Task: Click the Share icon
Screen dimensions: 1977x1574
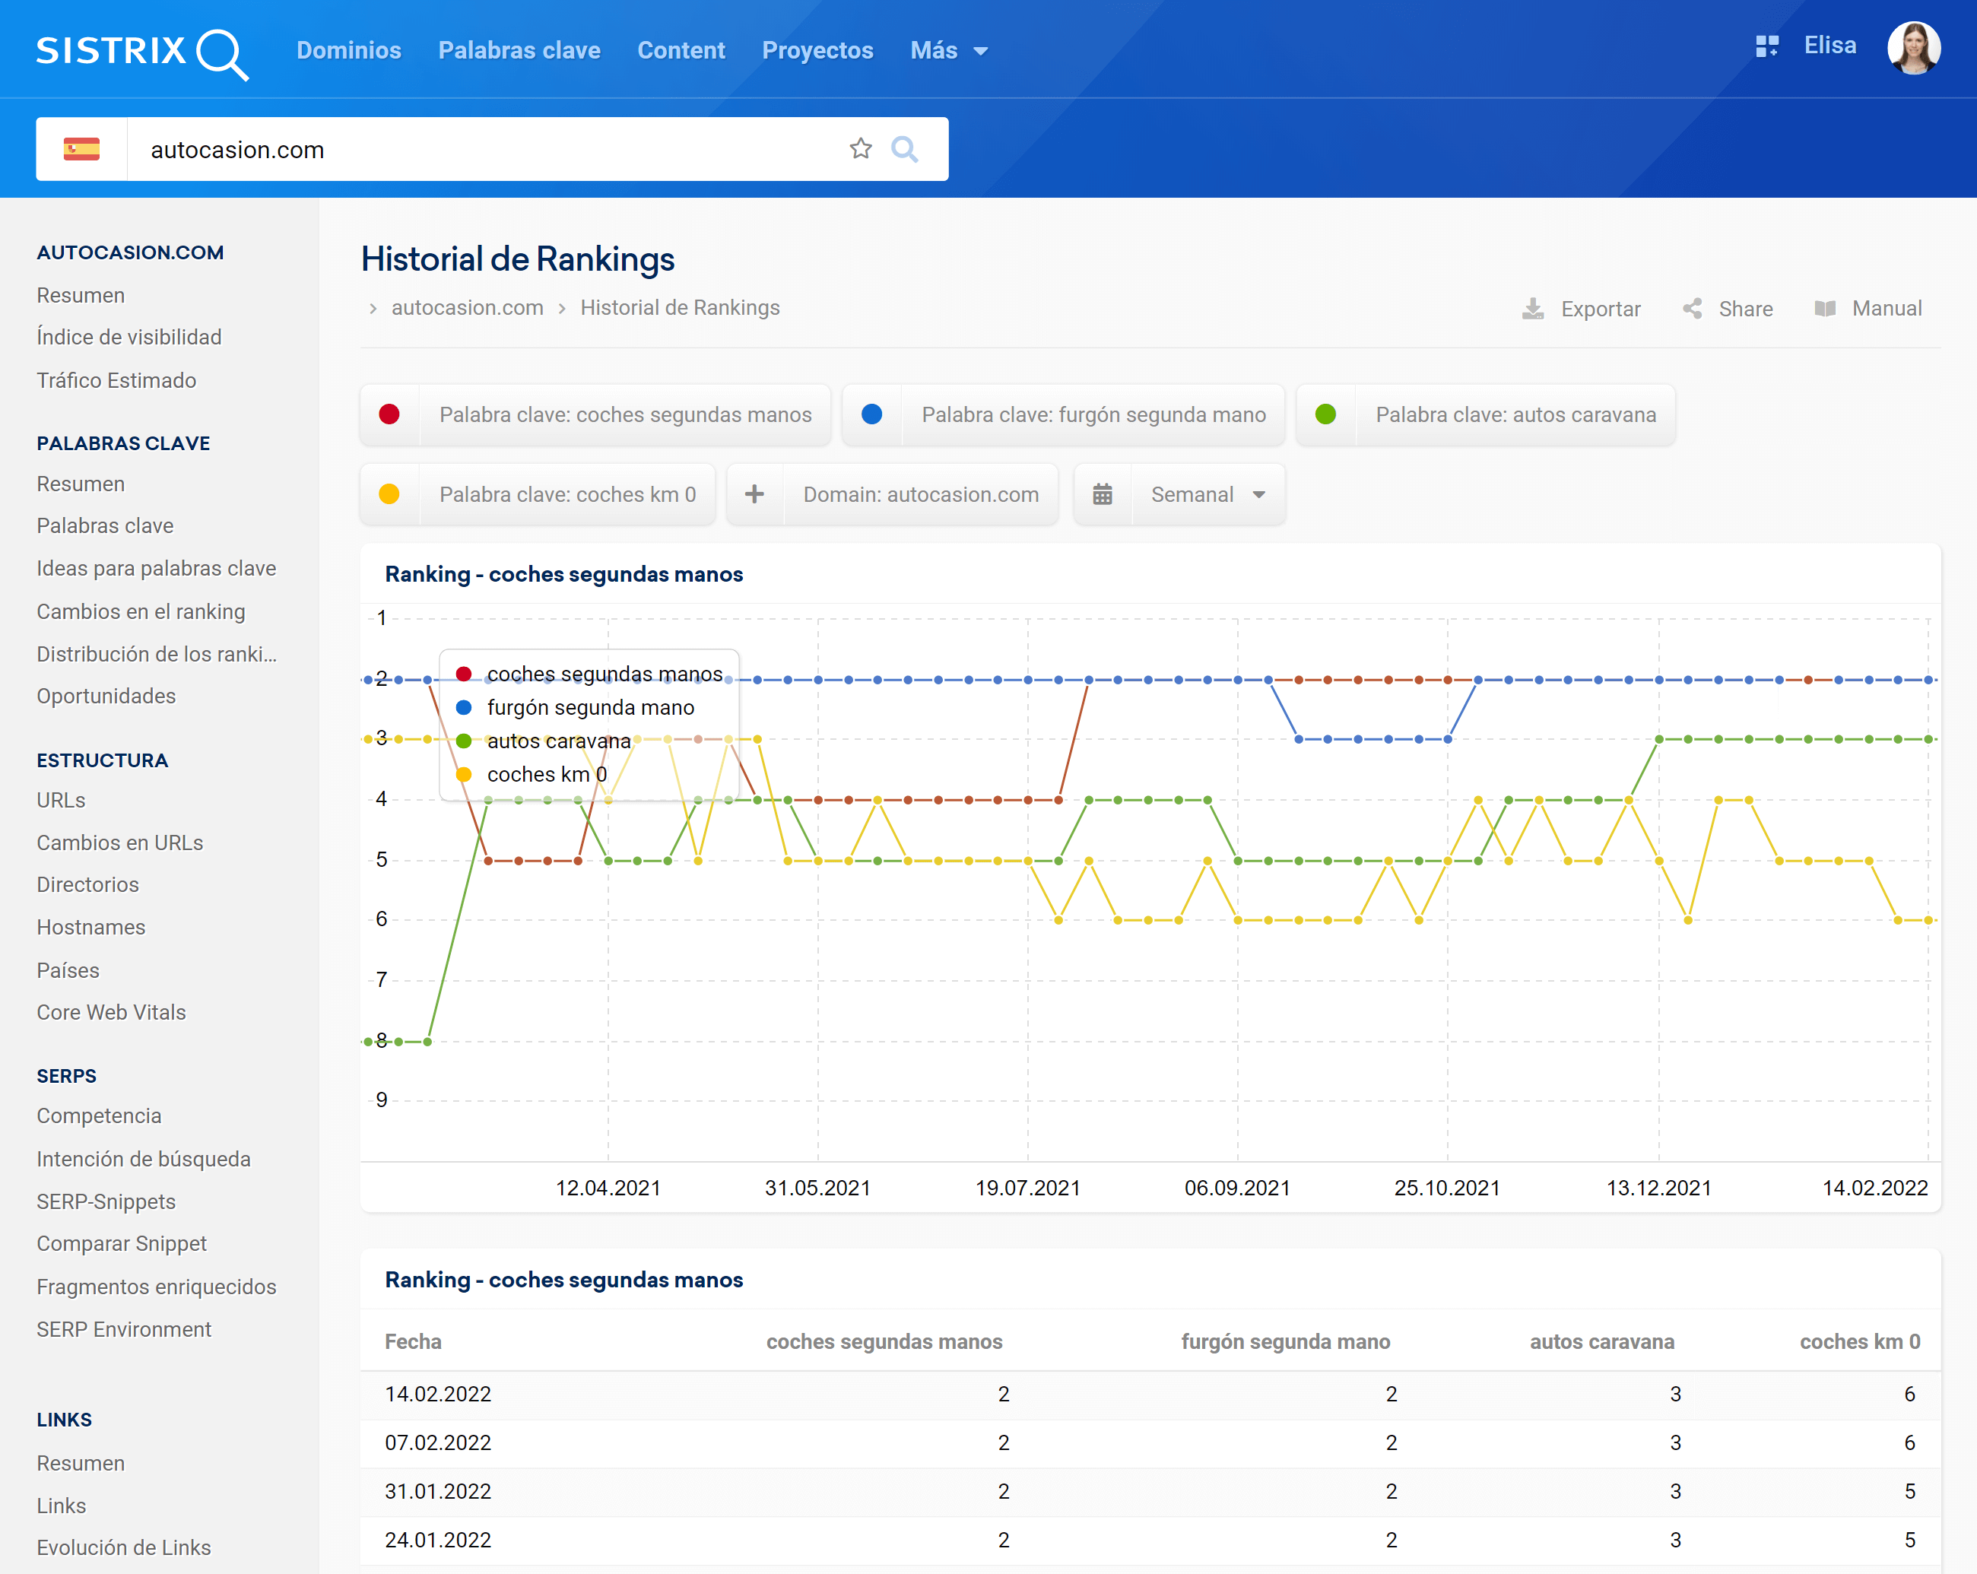Action: (x=1693, y=309)
